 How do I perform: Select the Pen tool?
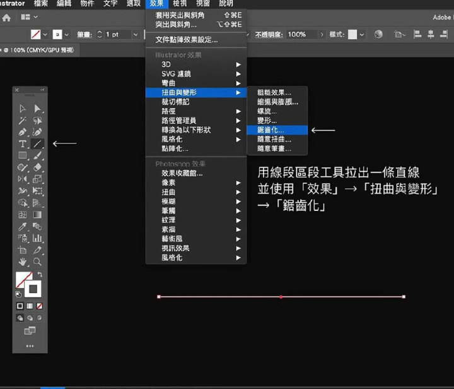pos(22,132)
